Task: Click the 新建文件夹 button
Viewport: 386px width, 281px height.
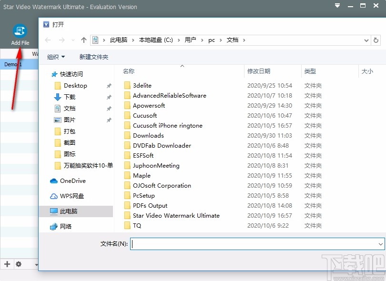Action: 94,56
